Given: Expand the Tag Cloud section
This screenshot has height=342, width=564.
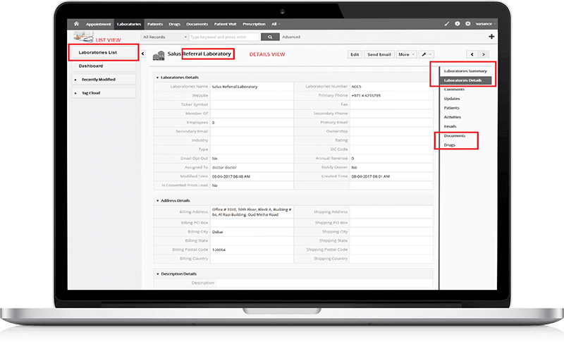Looking at the screenshot, I should coord(104,93).
